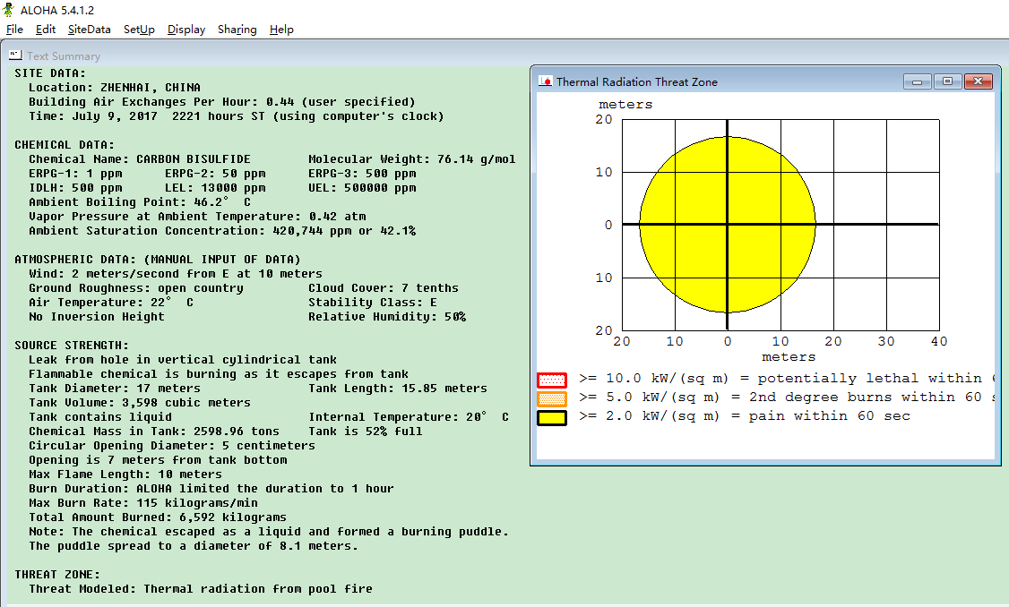The width and height of the screenshot is (1009, 607).
Task: Click the ALOHA application icon in title bar
Action: point(8,10)
